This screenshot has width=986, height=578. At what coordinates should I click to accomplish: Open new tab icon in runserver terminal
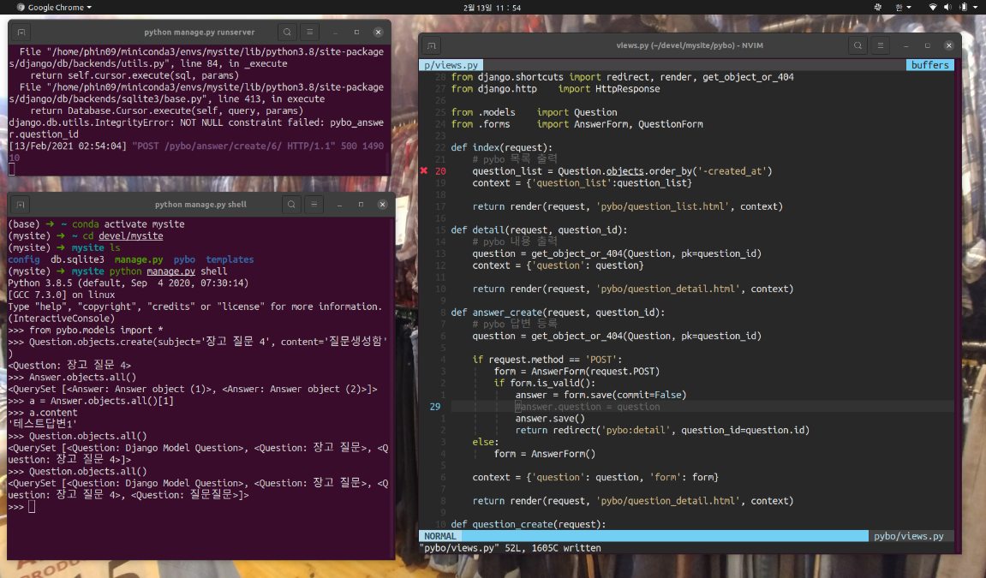point(21,32)
